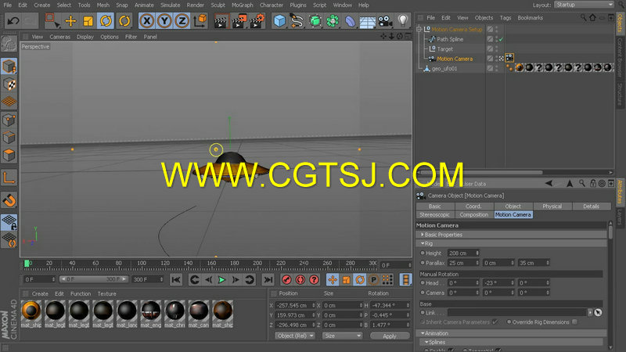Select the Texture mode checker cube

(9, 84)
